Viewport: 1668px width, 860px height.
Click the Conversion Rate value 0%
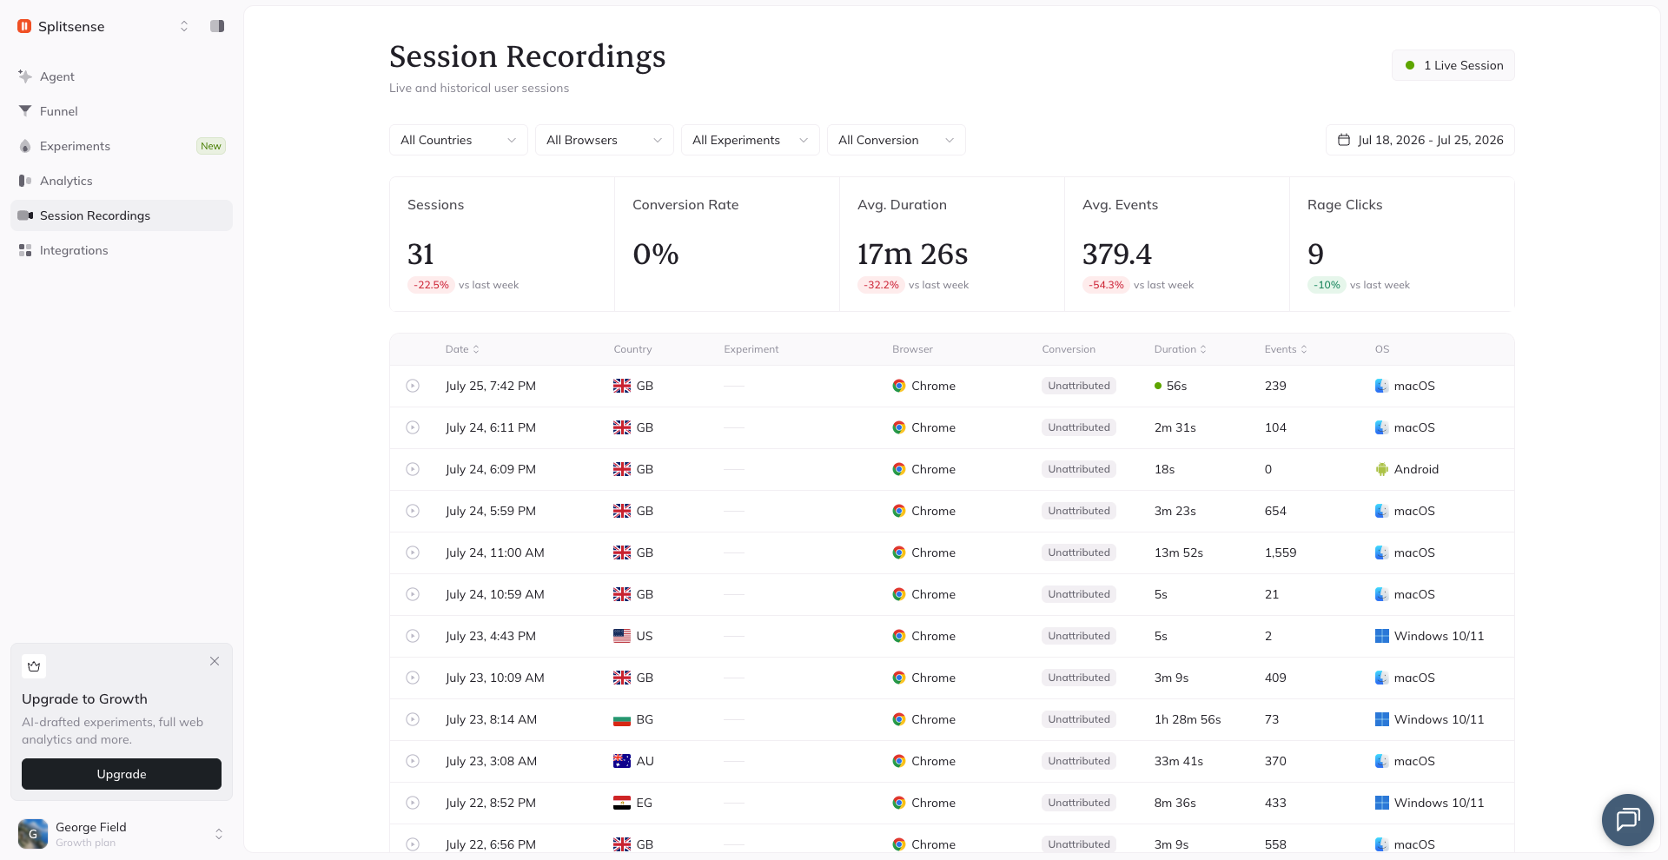[656, 254]
